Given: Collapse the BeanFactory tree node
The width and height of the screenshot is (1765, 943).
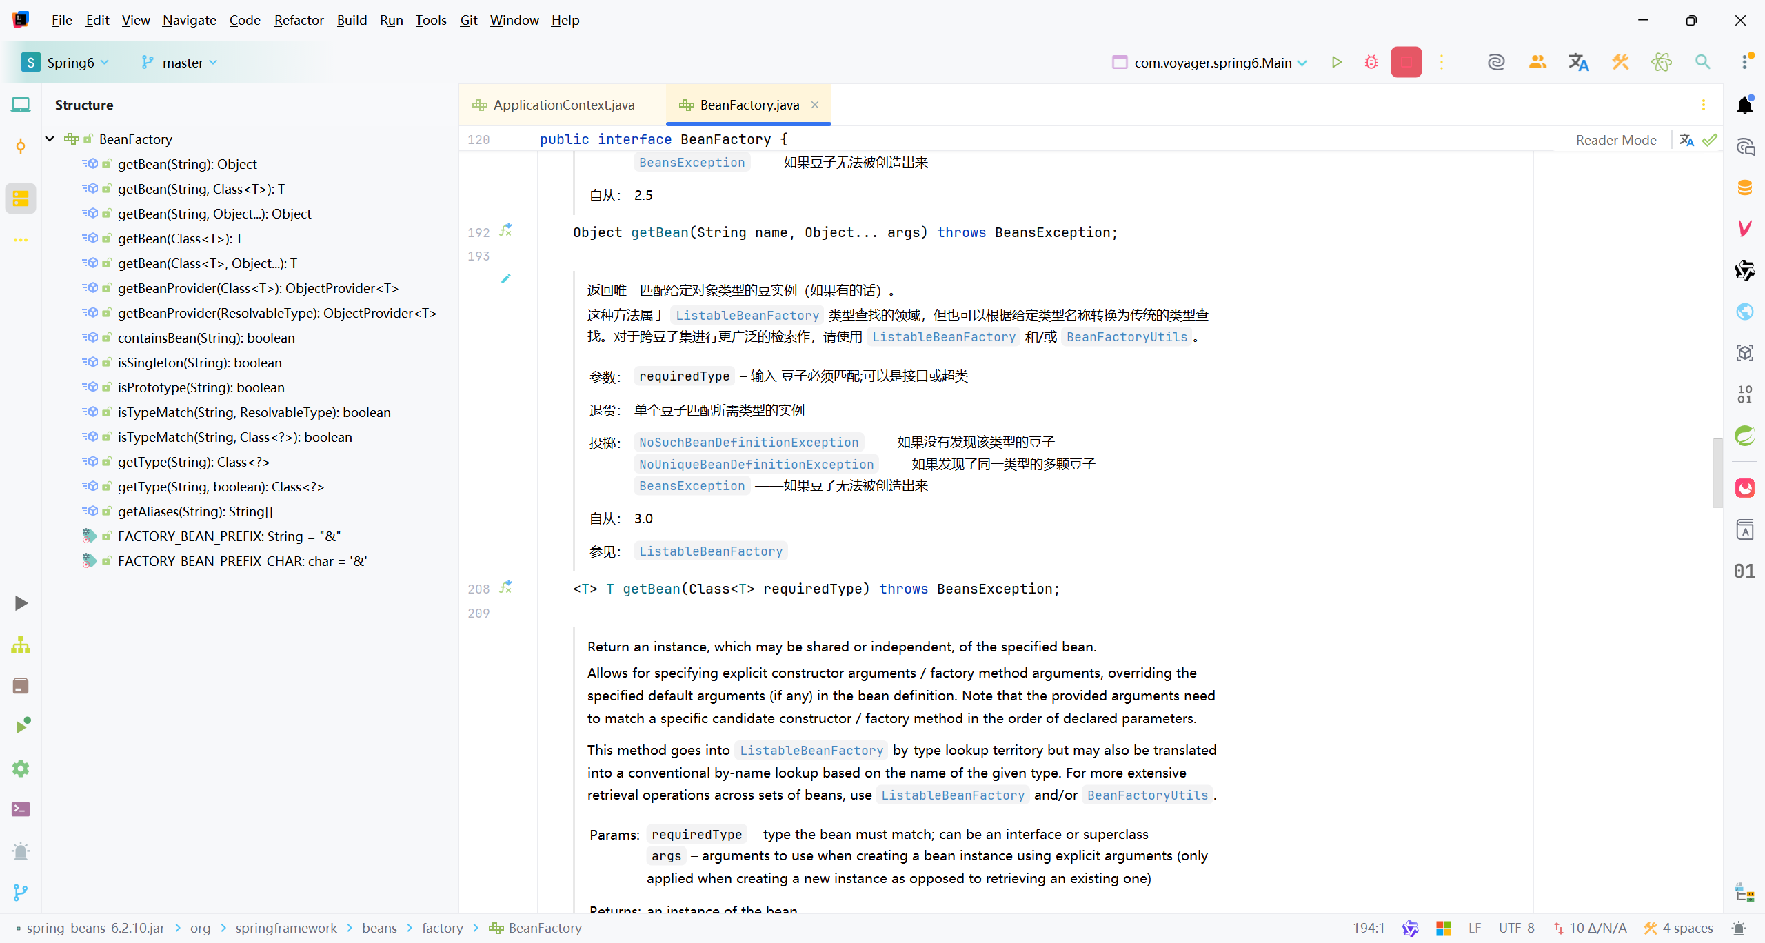Looking at the screenshot, I should (x=50, y=139).
